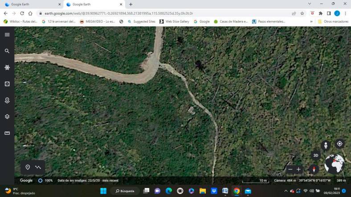The image size is (351, 197).
Task: Zoom out with the minus button
Action: [290, 169]
